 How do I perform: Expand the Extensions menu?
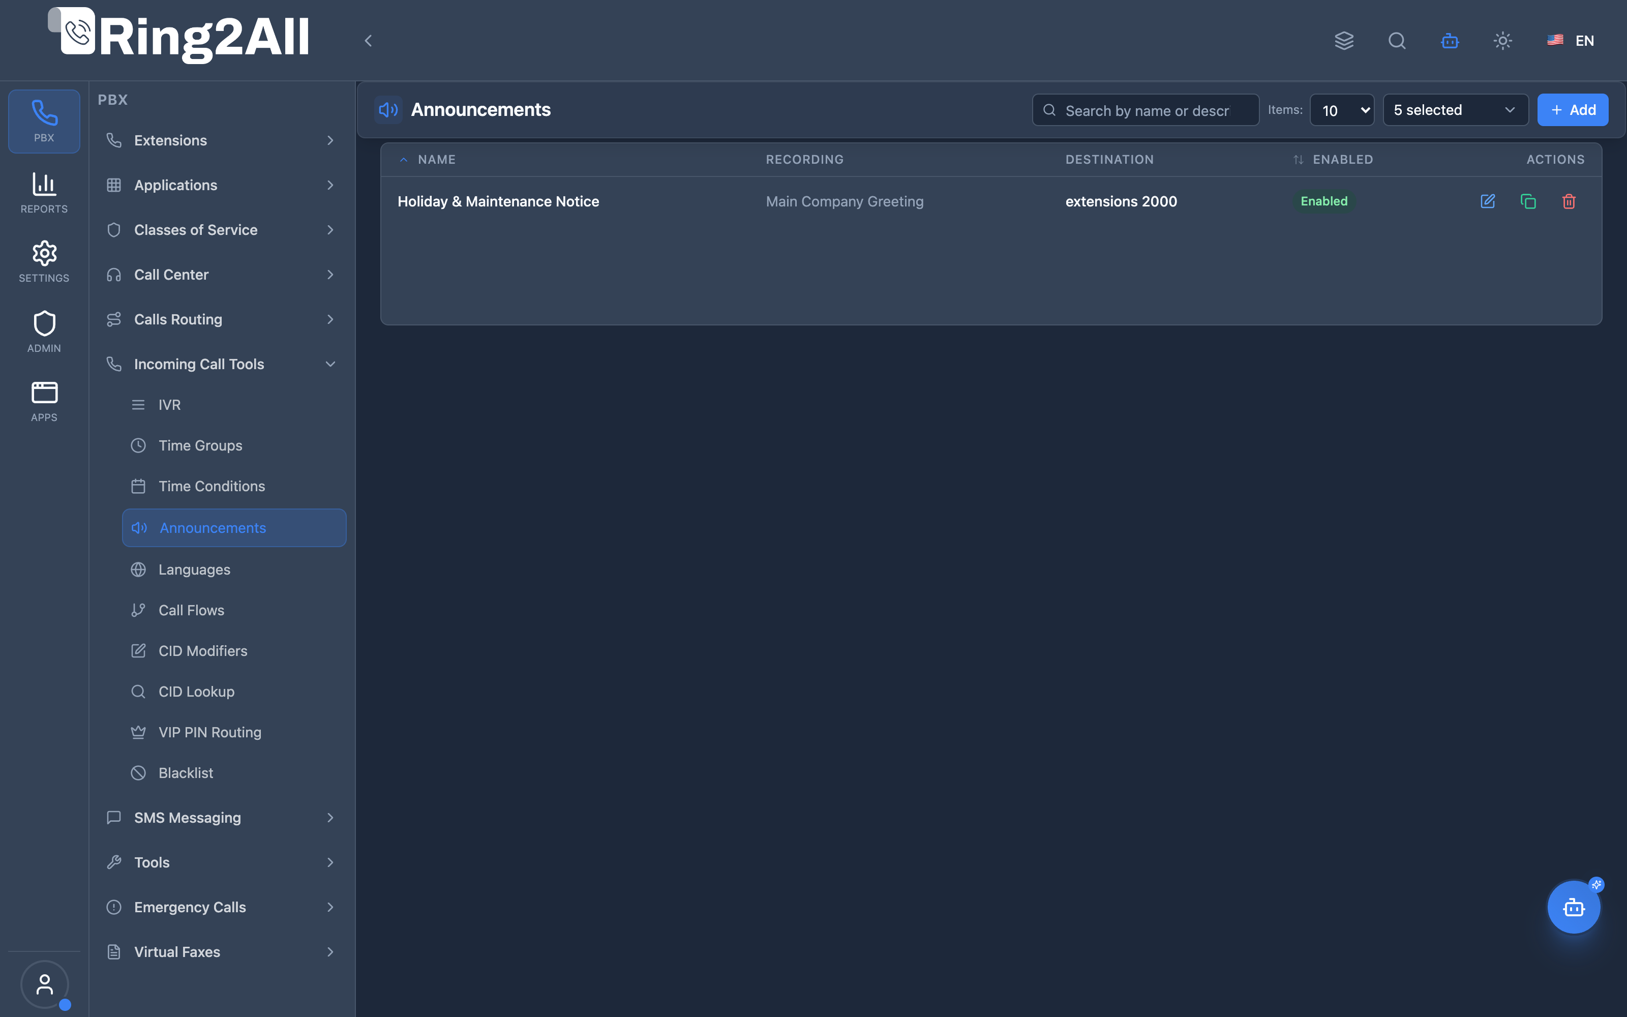tap(221, 140)
